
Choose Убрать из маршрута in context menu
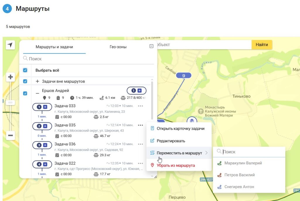(x=175, y=165)
